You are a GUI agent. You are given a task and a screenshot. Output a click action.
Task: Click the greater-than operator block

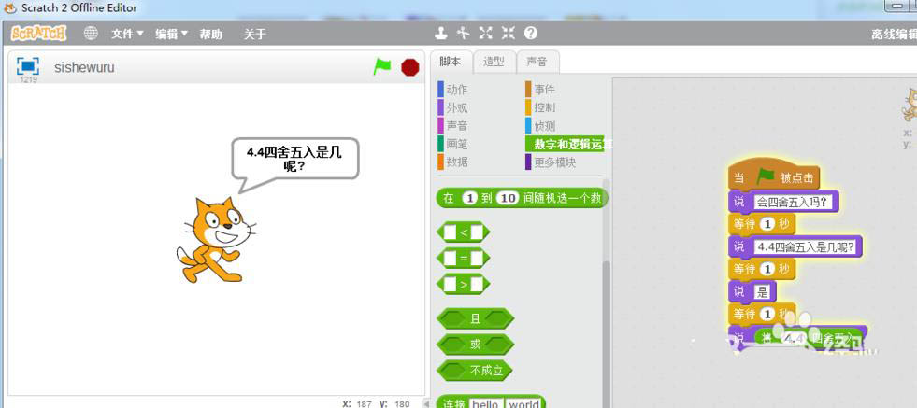coord(464,284)
